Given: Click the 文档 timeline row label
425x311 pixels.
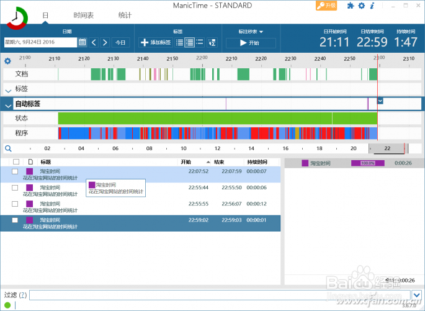Looking at the screenshot, I should click(x=22, y=74).
